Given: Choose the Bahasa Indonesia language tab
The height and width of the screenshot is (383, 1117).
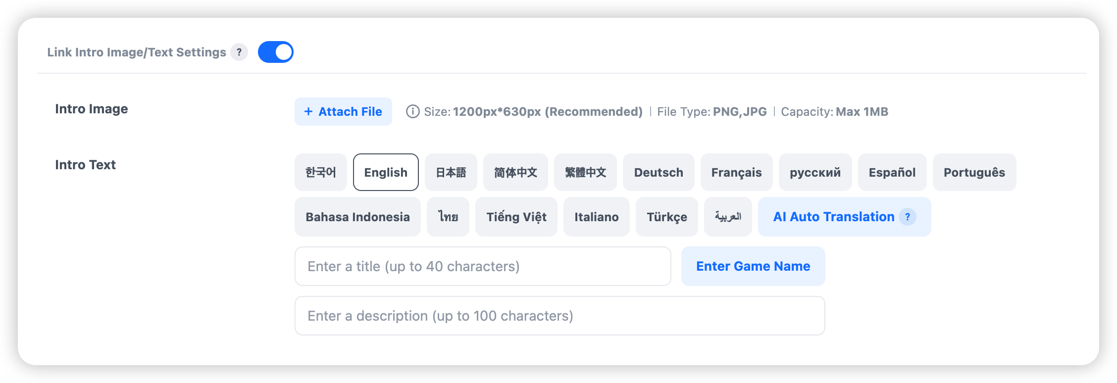Looking at the screenshot, I should point(357,217).
